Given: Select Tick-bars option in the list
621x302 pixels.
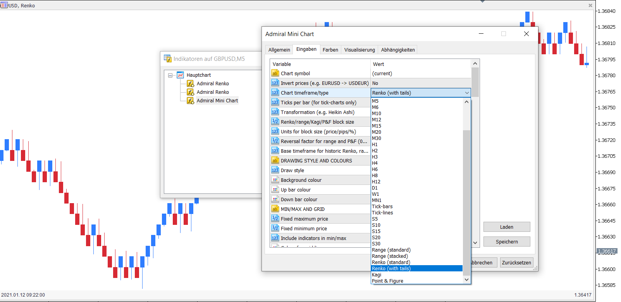Looking at the screenshot, I should tap(382, 207).
